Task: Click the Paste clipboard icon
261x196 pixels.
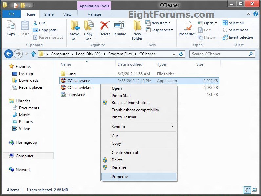Action: coord(25,26)
